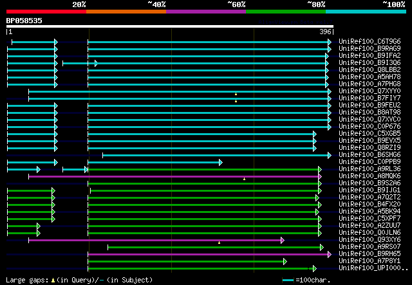Select label UniRef100_A2ZUU7

tap(370, 226)
